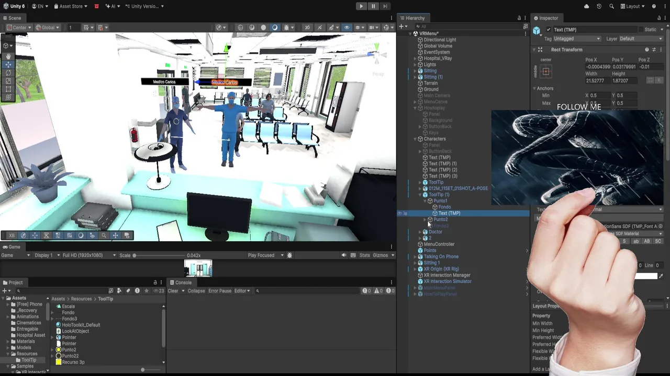The width and height of the screenshot is (670, 376).
Task: Toggle Scene visibility eye icon
Action: 347,28
